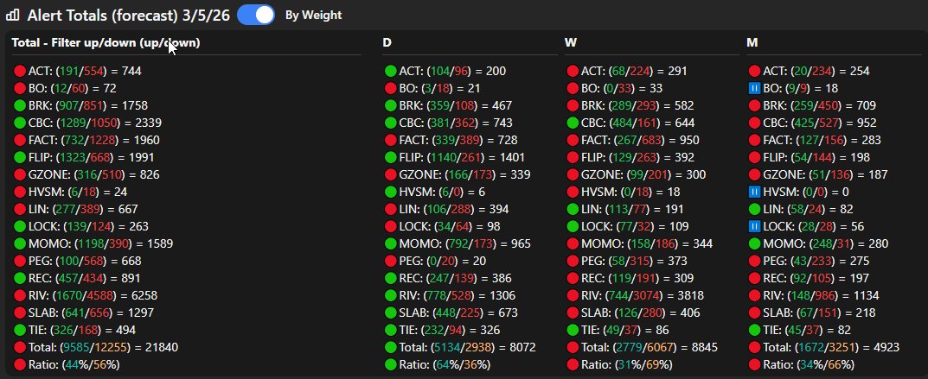The image size is (928, 379).
Task: Click green dot beside HVSM: (6/0) = 6
Action: point(391,192)
